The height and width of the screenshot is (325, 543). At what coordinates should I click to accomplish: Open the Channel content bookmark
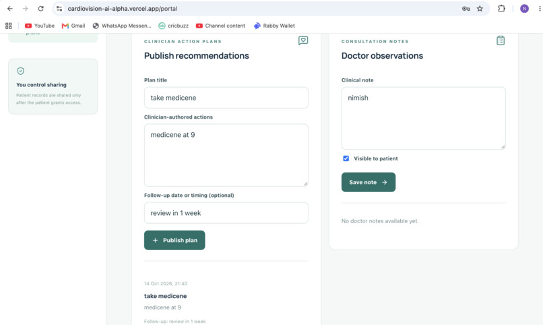tap(220, 26)
